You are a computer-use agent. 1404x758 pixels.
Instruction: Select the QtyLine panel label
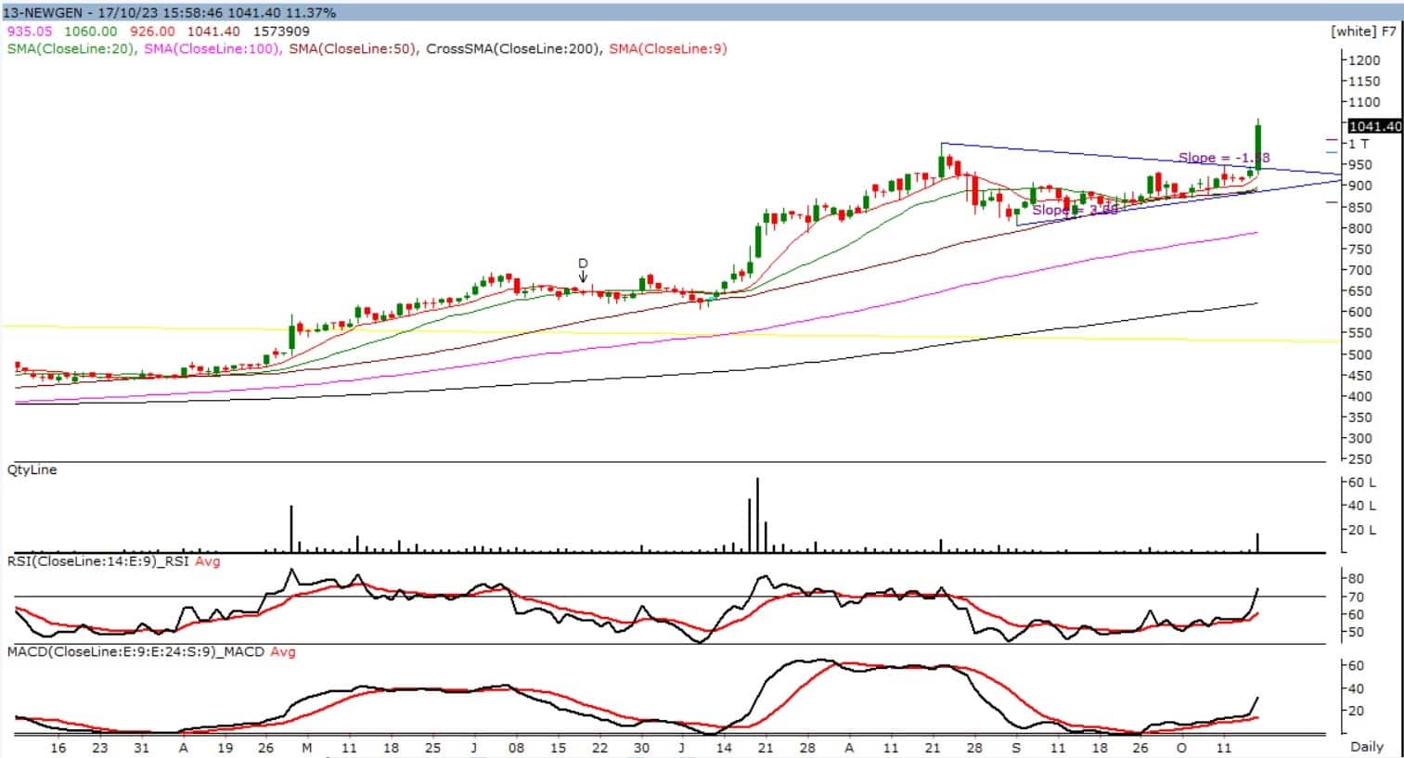click(32, 470)
